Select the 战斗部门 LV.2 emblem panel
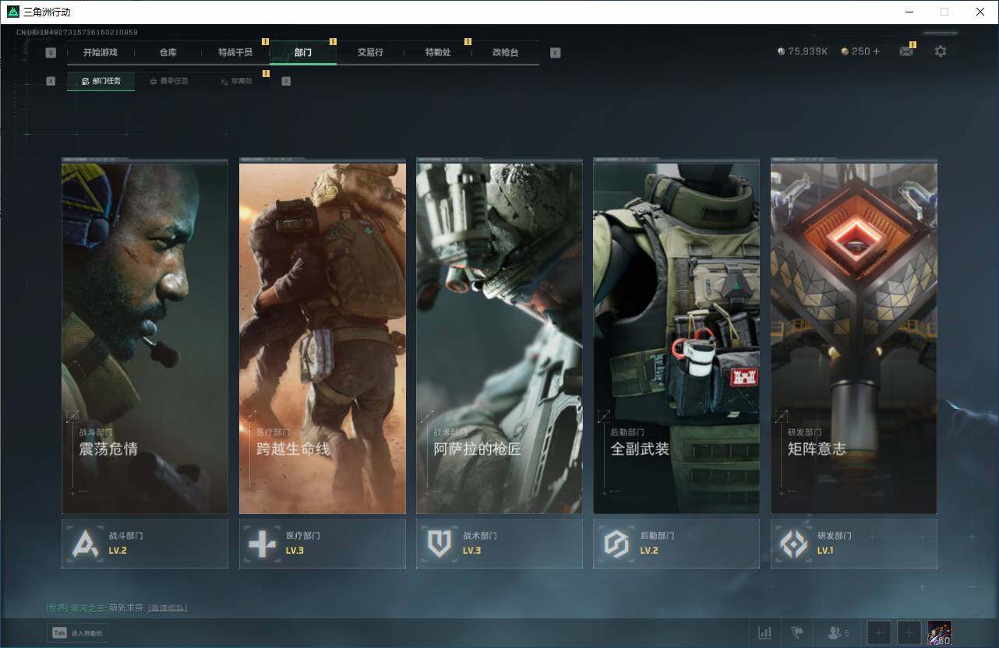 [x=145, y=544]
